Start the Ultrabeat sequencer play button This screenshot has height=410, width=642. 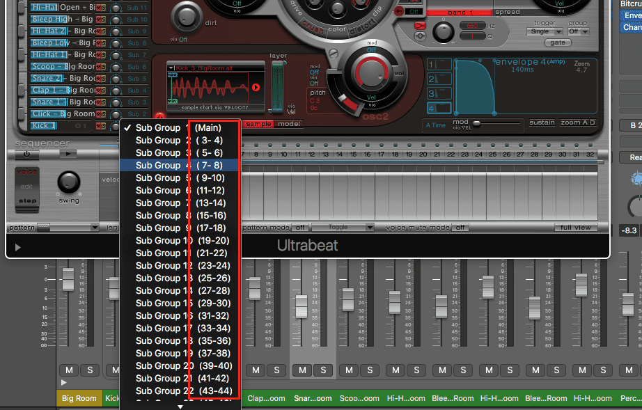[68, 155]
